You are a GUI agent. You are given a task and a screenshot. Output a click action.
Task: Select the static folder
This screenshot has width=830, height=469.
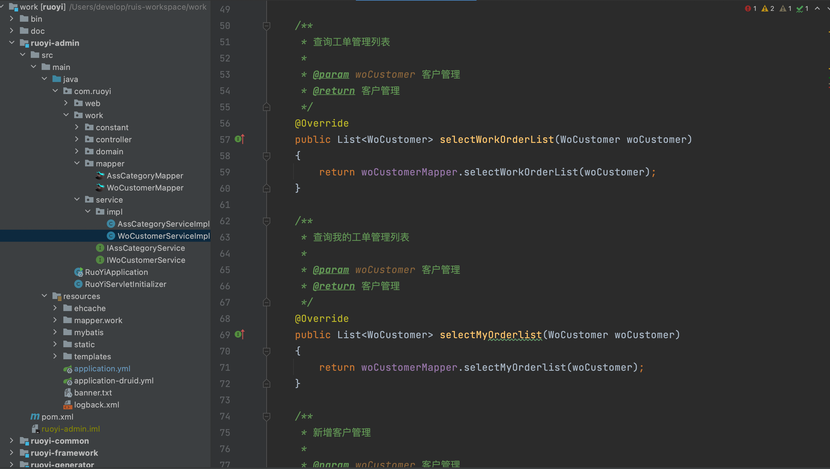point(84,344)
